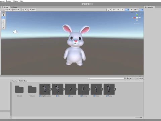Open the Pivot handle position dropdown
This screenshot has width=161, height=121.
(7, 10)
